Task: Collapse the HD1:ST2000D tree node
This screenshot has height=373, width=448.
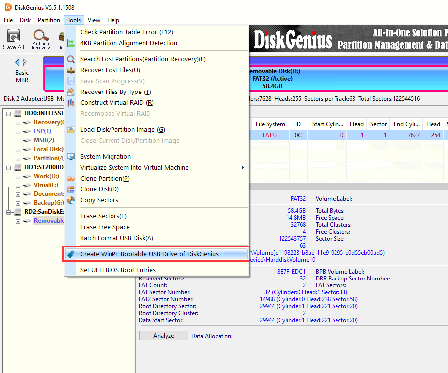Action: [x=9, y=168]
